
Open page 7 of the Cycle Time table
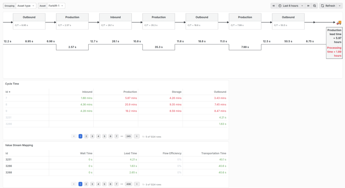coord(117,137)
